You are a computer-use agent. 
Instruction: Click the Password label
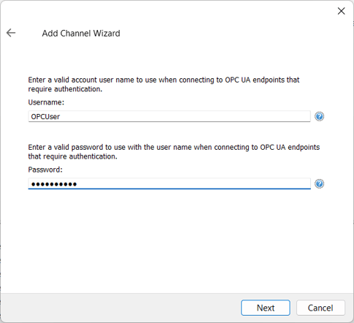[45, 170]
